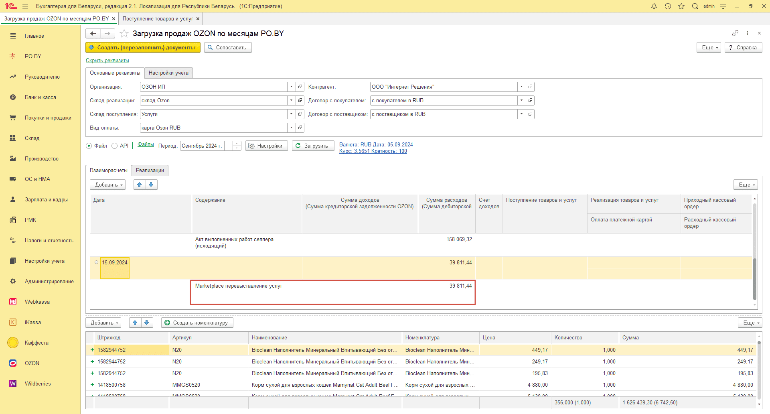Screen dimensions: 770x414
Task: Open Еще menu of goods table
Action: click(x=750, y=323)
